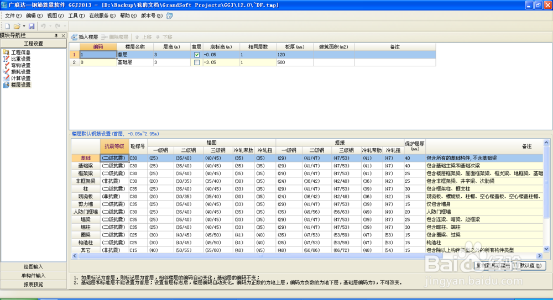553x300 pixels.
Task: Open the Redo history dropdown arrow
Action: click(65, 26)
